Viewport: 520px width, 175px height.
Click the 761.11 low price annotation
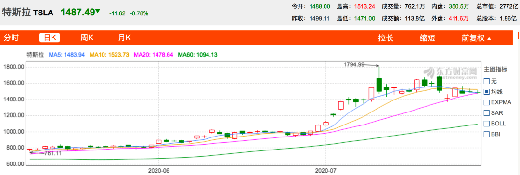click(x=53, y=153)
